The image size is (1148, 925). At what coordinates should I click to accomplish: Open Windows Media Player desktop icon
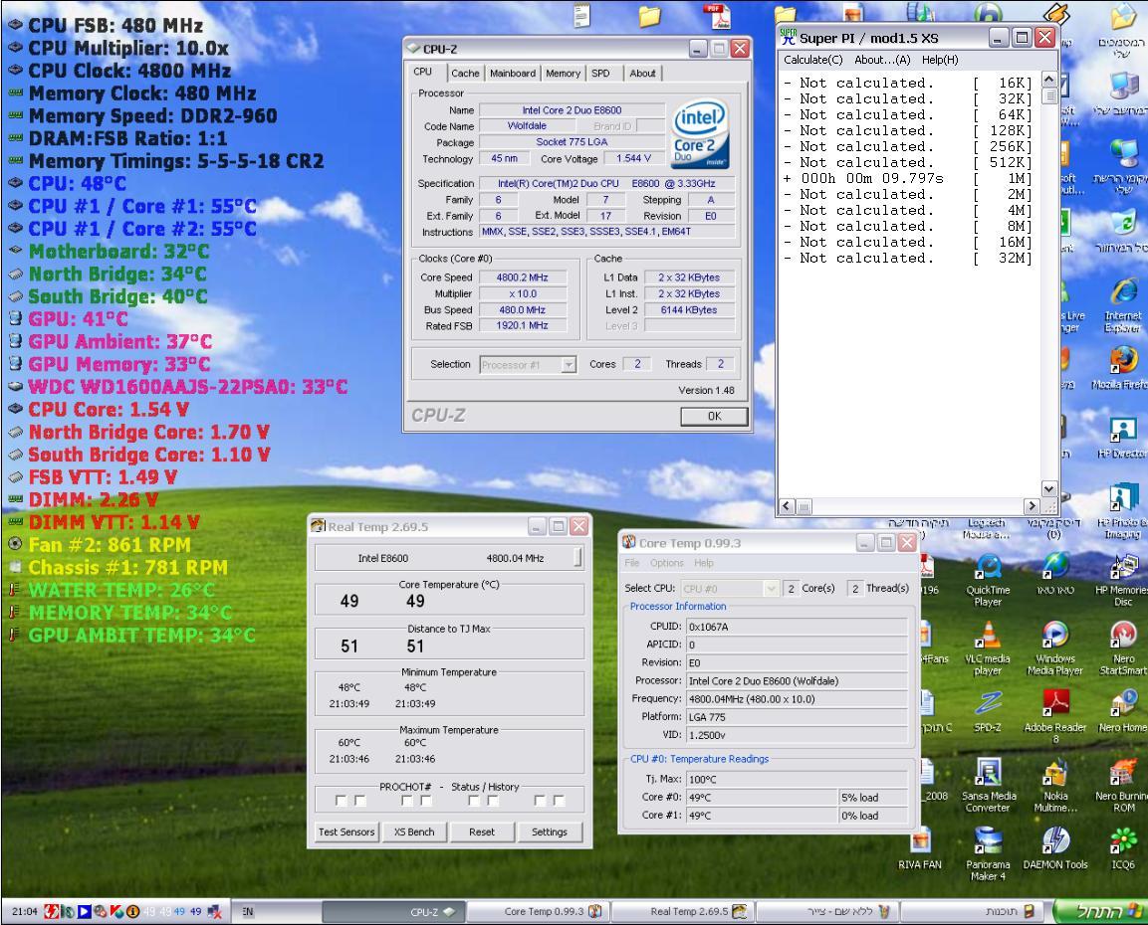[1055, 648]
